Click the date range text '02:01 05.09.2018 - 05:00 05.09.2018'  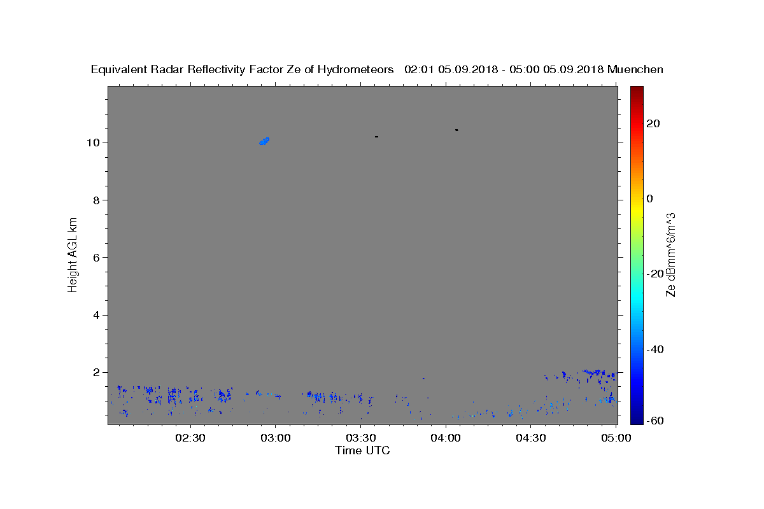[504, 70]
